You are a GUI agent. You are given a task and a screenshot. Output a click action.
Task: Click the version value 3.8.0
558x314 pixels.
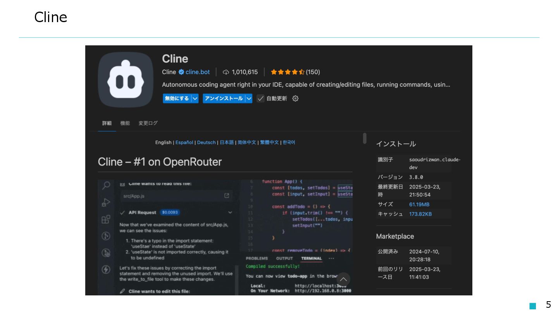pyautogui.click(x=416, y=177)
